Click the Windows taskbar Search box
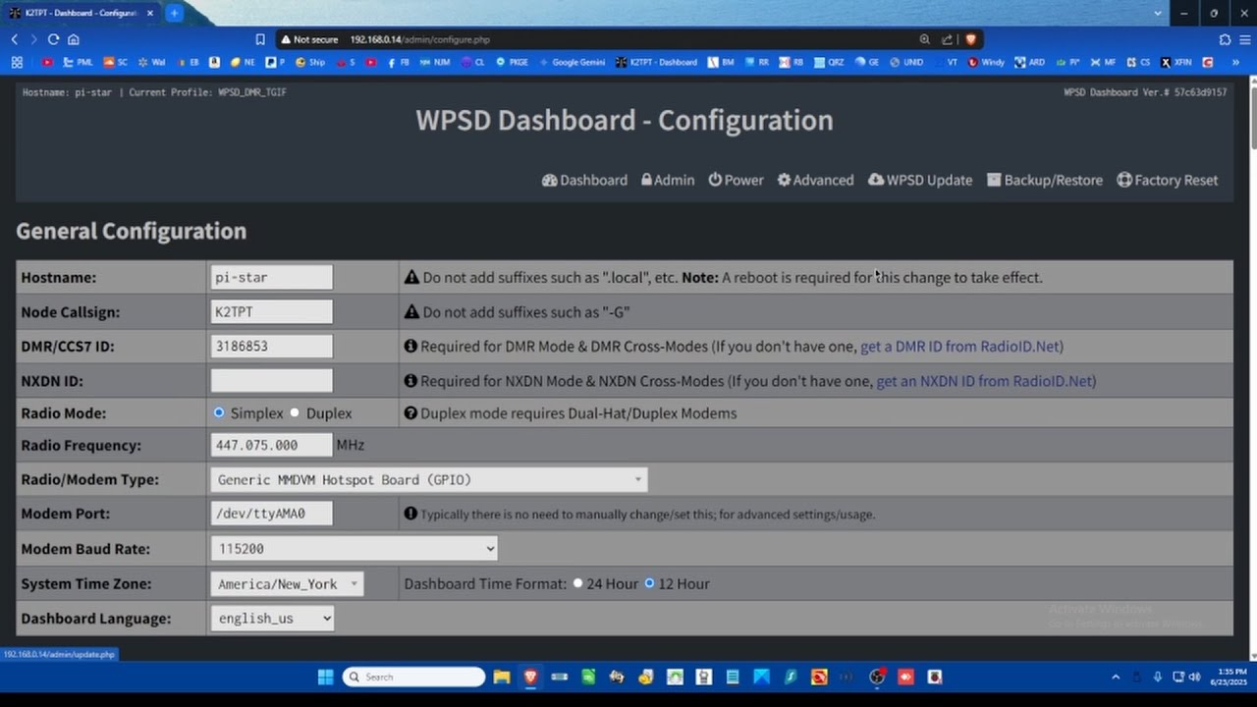This screenshot has height=707, width=1257. 413,677
